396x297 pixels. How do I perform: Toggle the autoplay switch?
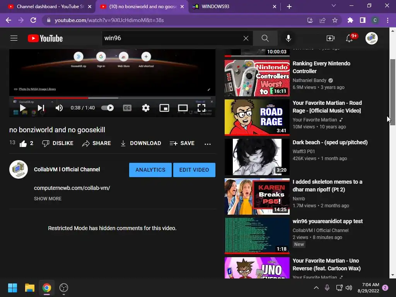click(x=108, y=108)
